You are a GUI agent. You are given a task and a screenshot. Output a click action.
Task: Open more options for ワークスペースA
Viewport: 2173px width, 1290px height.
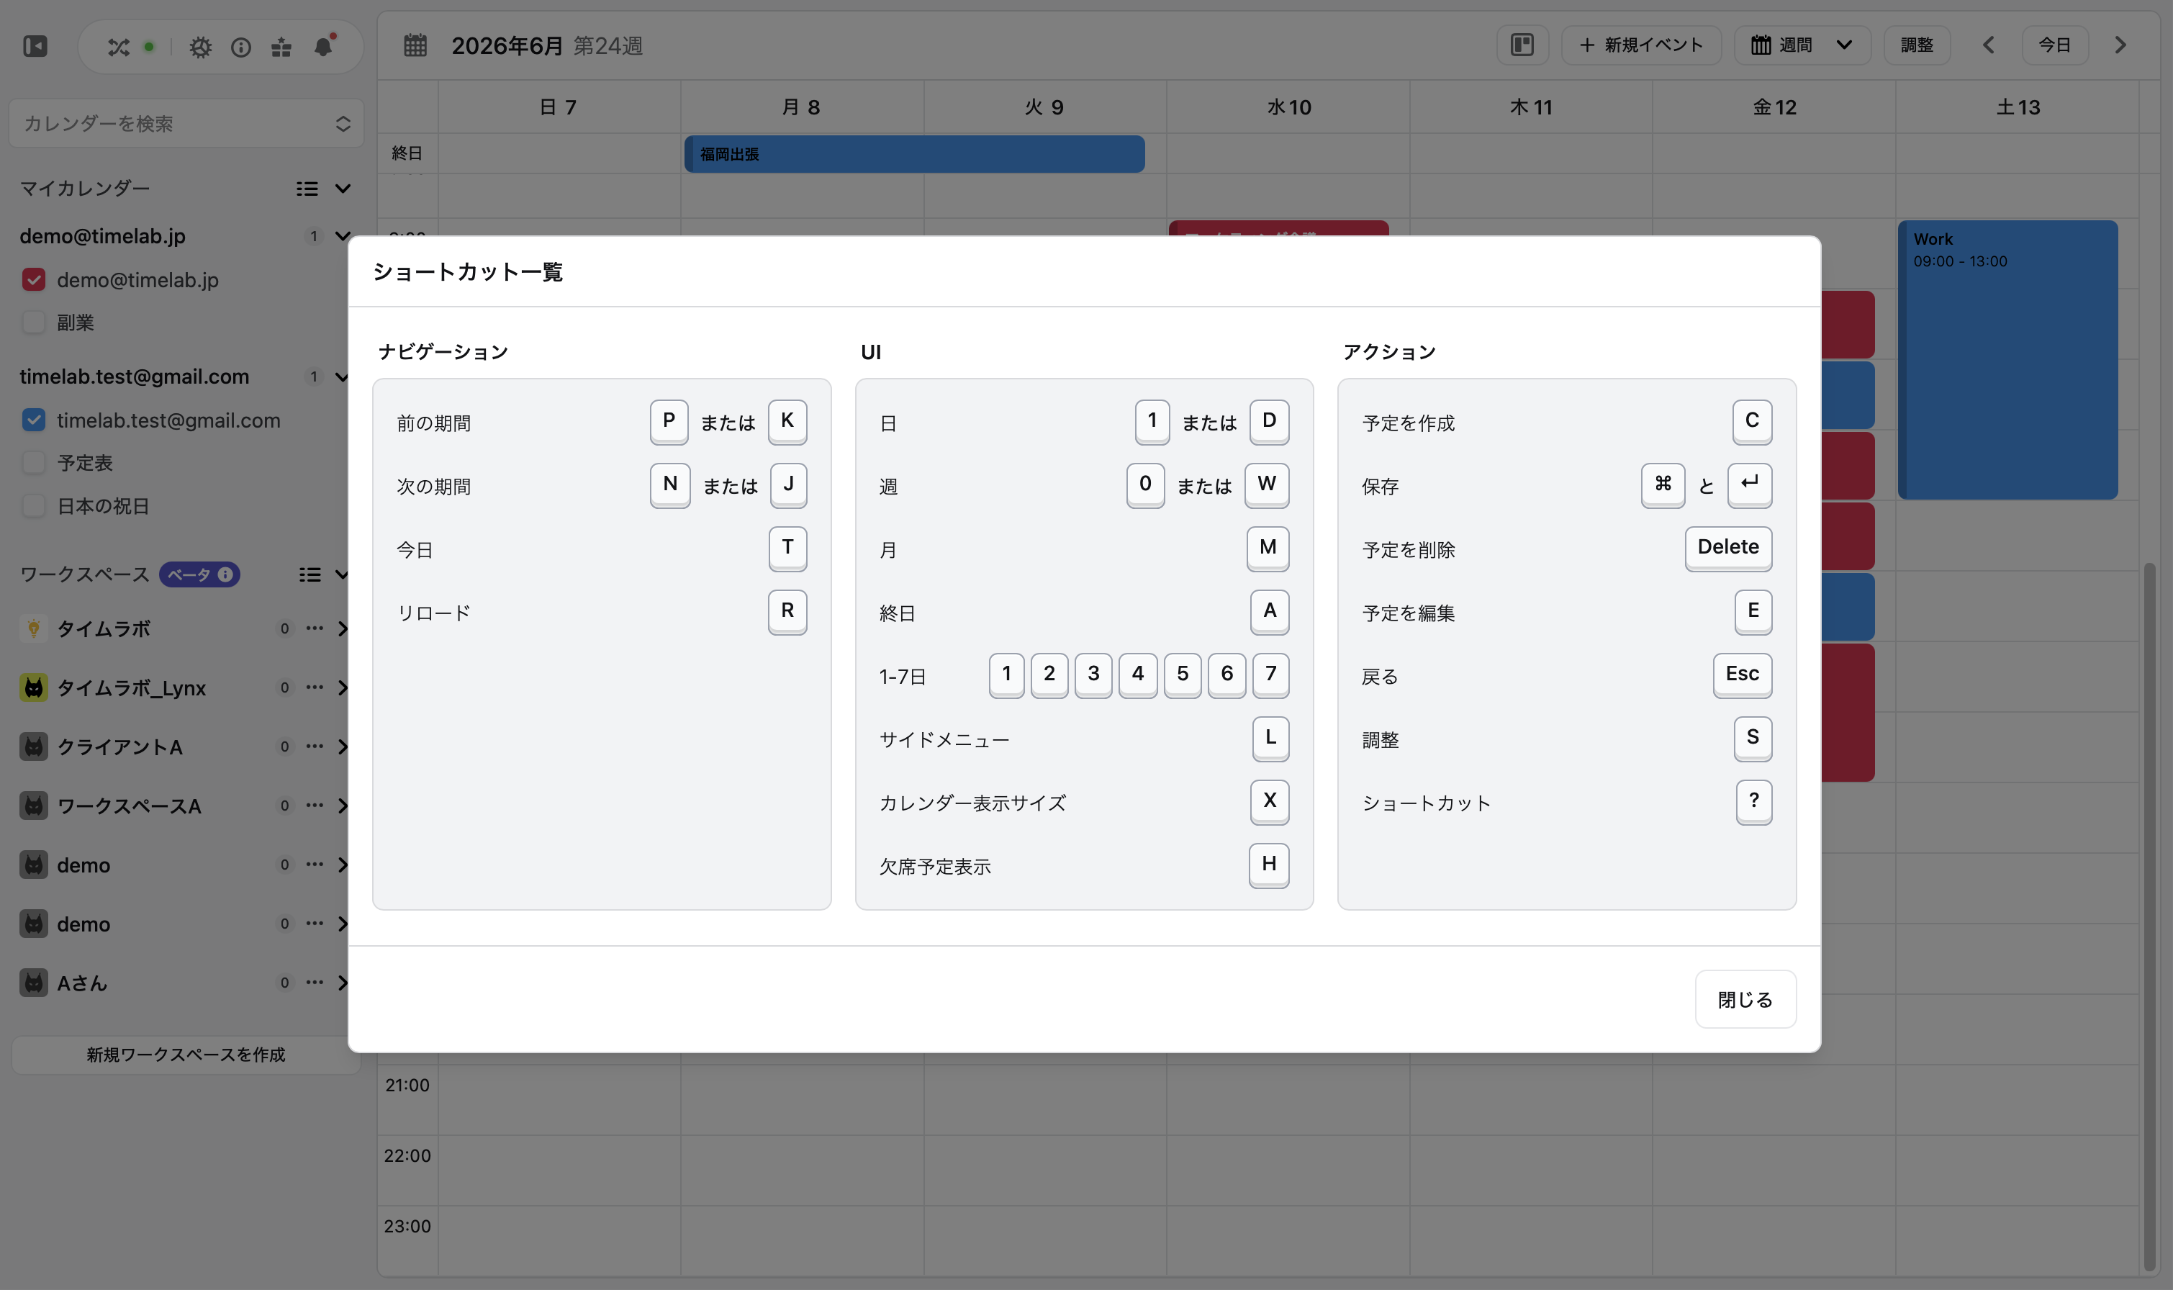point(315,805)
